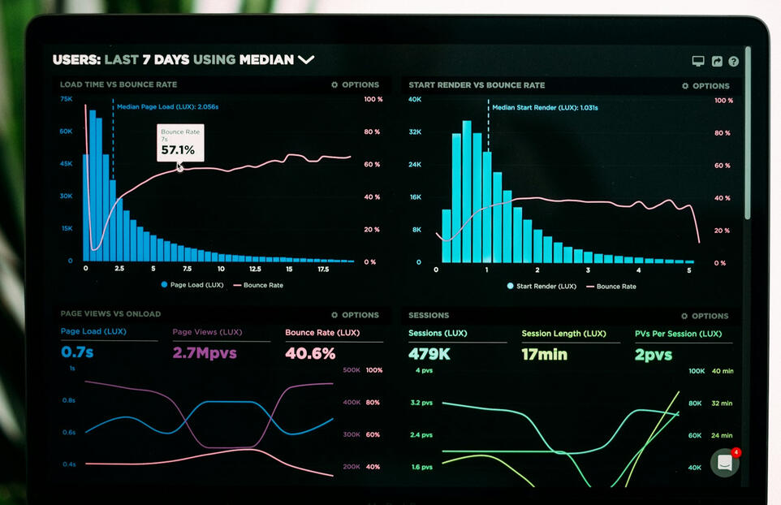The height and width of the screenshot is (505, 781).
Task: Click the Start Render vs Bounce Rate title
Action: click(x=477, y=85)
